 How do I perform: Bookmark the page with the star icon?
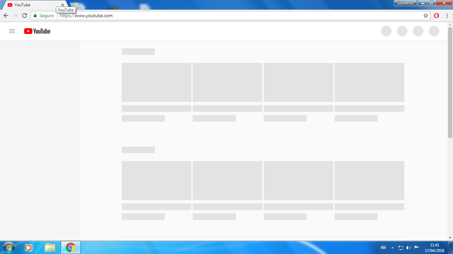(x=426, y=16)
